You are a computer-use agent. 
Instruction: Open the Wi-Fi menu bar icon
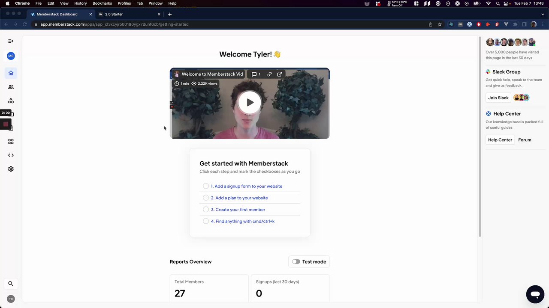click(488, 3)
